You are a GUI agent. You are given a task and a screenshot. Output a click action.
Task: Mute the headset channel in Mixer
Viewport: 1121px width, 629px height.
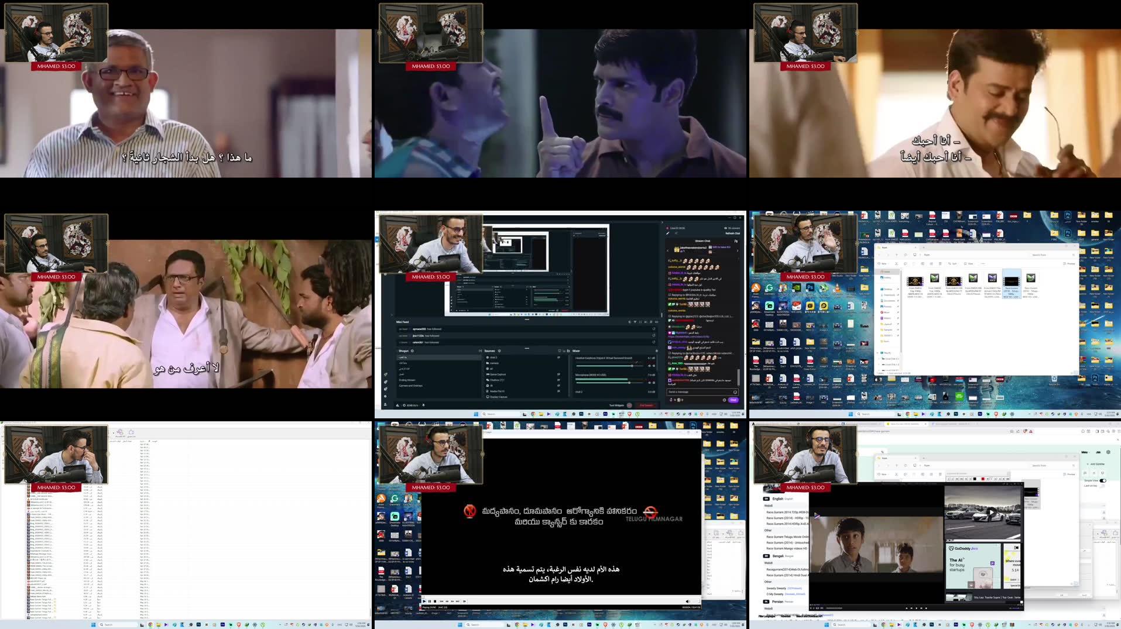pos(649,366)
